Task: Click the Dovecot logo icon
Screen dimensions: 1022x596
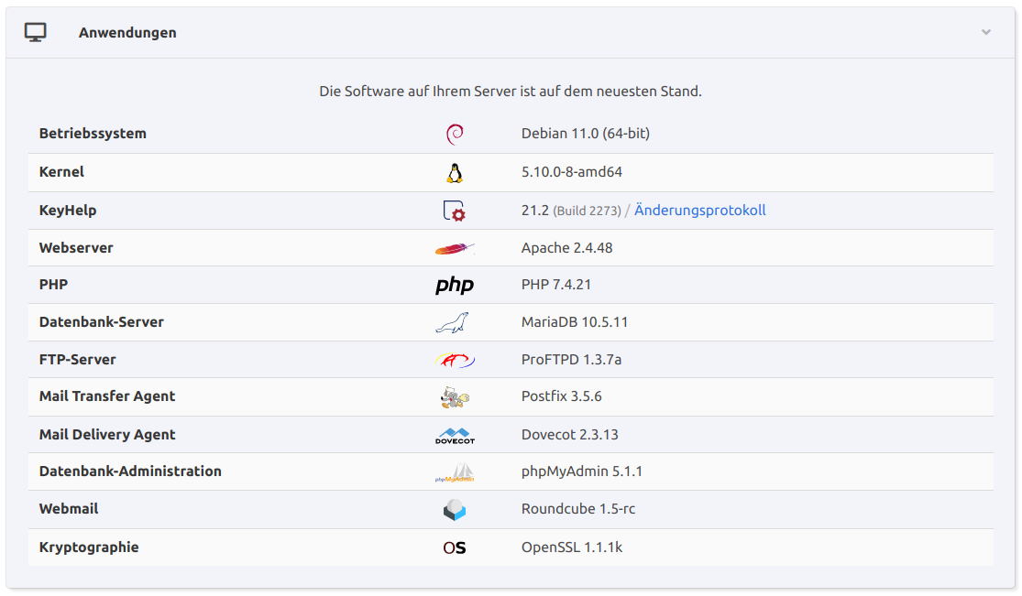Action: click(455, 436)
